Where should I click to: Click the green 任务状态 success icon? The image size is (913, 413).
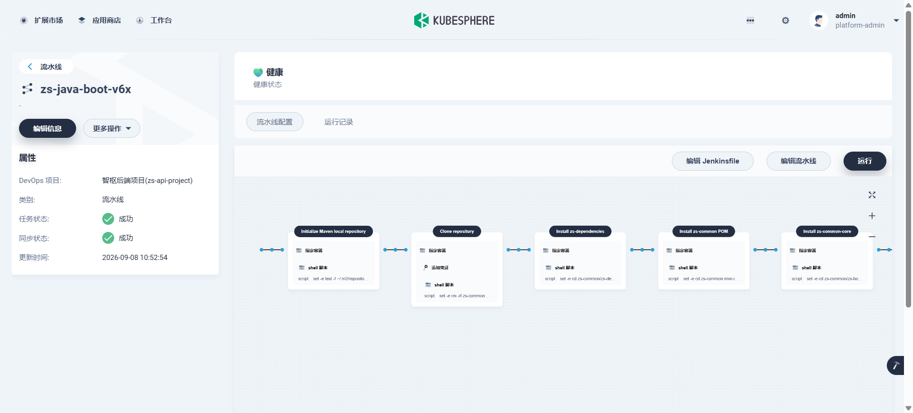tap(108, 219)
